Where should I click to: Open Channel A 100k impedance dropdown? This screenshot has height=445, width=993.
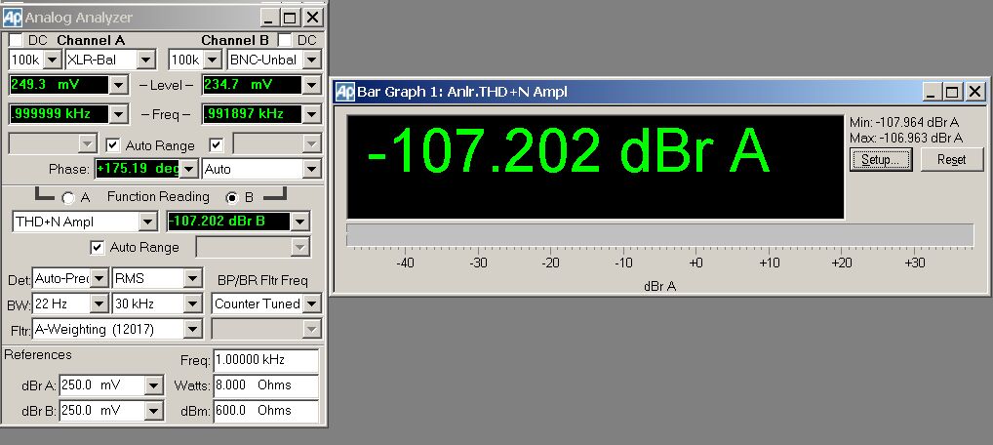click(52, 61)
